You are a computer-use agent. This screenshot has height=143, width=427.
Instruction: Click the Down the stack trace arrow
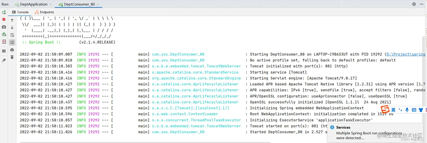pos(12,28)
